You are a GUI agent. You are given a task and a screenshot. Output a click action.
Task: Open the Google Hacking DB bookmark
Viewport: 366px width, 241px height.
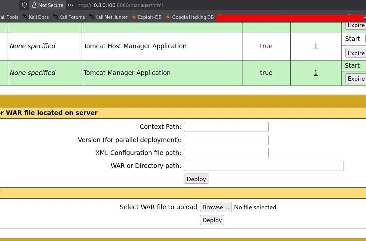coord(190,17)
